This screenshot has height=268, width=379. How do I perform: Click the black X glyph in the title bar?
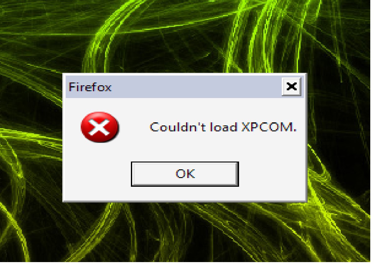click(291, 87)
